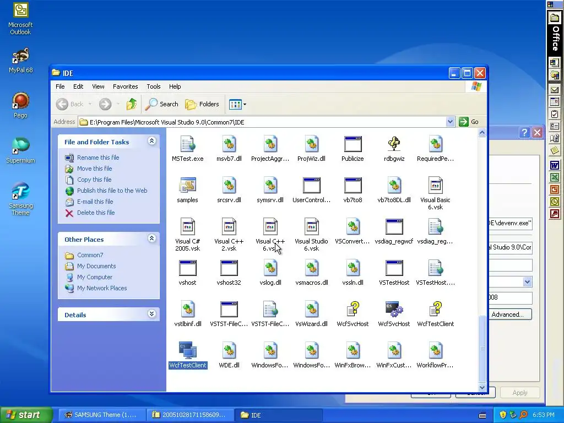This screenshot has height=423, width=564.
Task: Select Supermium desktop shortcut
Action: 20,150
